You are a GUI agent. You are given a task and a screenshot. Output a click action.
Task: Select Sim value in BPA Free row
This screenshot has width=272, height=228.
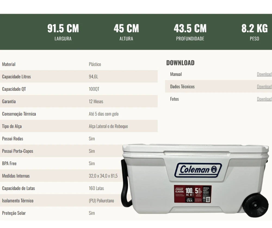(92, 164)
